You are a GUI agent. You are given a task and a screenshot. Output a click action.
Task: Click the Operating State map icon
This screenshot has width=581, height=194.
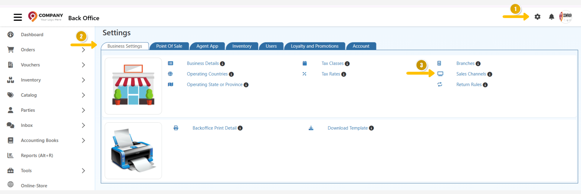point(171,84)
